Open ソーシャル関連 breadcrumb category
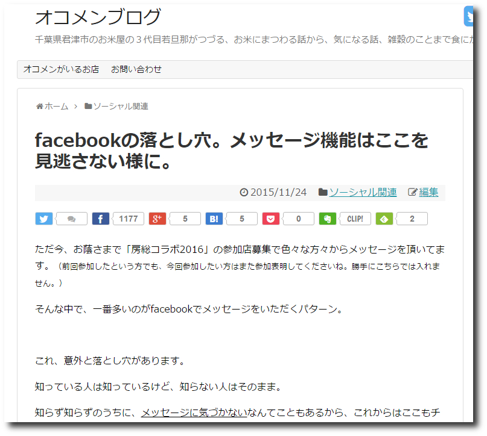 click(x=121, y=106)
